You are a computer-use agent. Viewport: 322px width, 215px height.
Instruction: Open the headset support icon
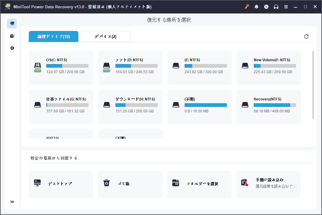point(276,7)
